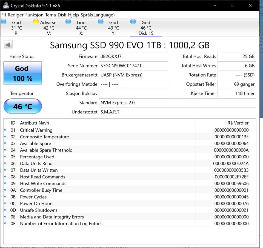Open the Disk menu

coord(62,15)
